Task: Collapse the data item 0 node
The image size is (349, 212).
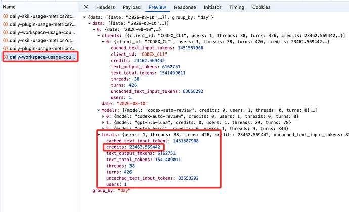Action: click(x=94, y=30)
